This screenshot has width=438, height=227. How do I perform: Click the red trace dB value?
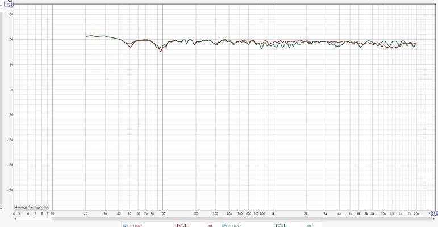click(x=210, y=226)
